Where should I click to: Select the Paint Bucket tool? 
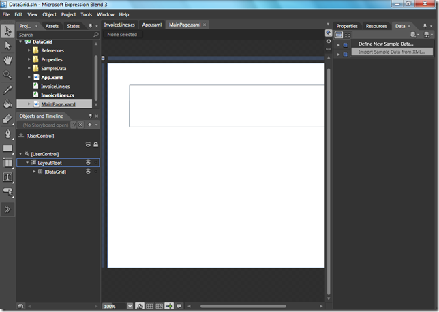point(7,104)
